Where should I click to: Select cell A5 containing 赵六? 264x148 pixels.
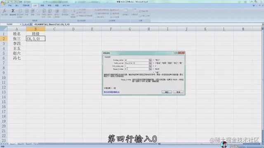click(16, 53)
